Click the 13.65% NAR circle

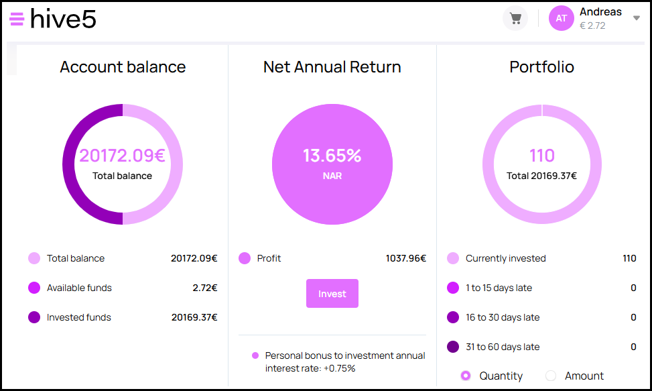click(332, 164)
